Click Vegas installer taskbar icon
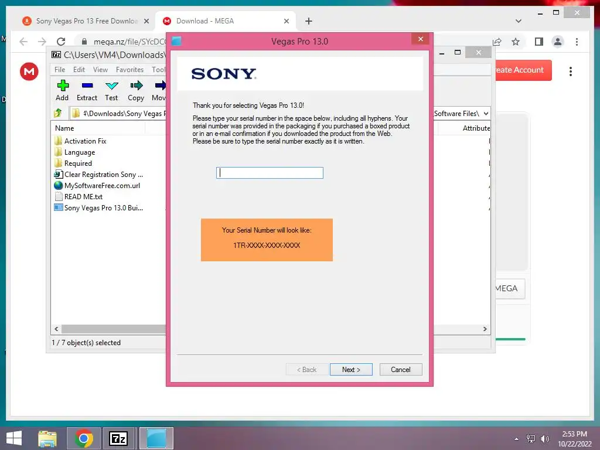The image size is (600, 450). pos(156,438)
